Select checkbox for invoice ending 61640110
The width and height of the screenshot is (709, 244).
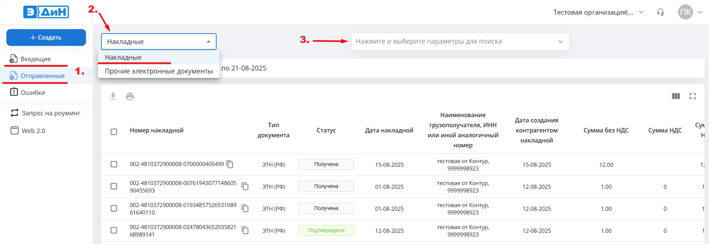114,209
